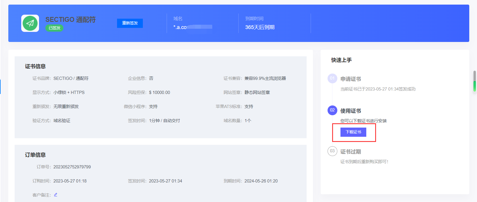
Task: Click the 订单号 label
Action: [43, 167]
